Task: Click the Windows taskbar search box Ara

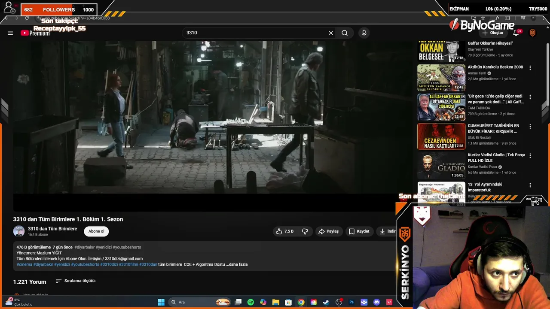Action: 200,302
